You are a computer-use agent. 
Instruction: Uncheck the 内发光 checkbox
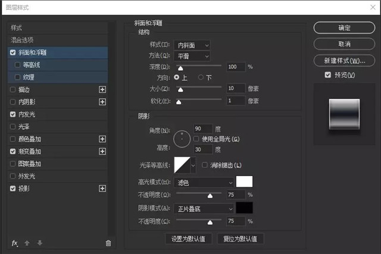(13, 114)
